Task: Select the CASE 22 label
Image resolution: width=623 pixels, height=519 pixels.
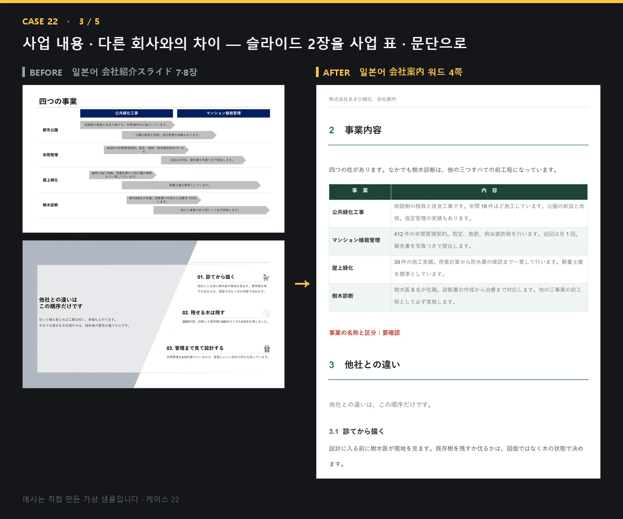Action: pyautogui.click(x=40, y=21)
